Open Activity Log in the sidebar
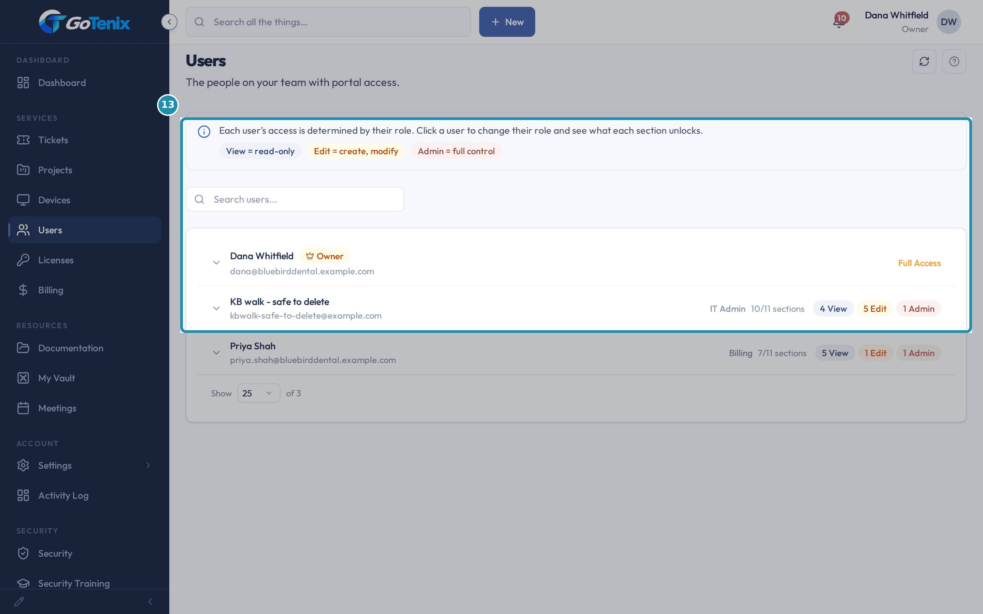Screen dimensions: 983x614 85,495
